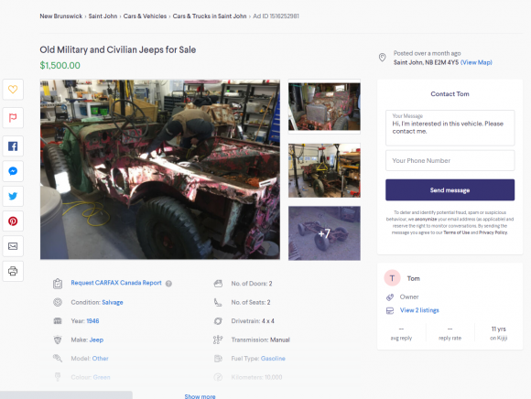Click the Your Message text box
The width and height of the screenshot is (531, 399).
(x=450, y=128)
